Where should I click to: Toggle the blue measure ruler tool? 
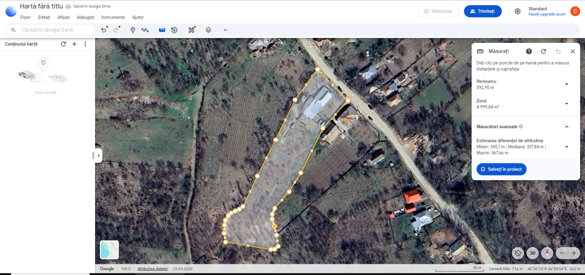coord(162,30)
